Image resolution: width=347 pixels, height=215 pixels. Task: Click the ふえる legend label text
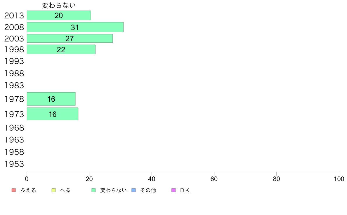click(28, 190)
